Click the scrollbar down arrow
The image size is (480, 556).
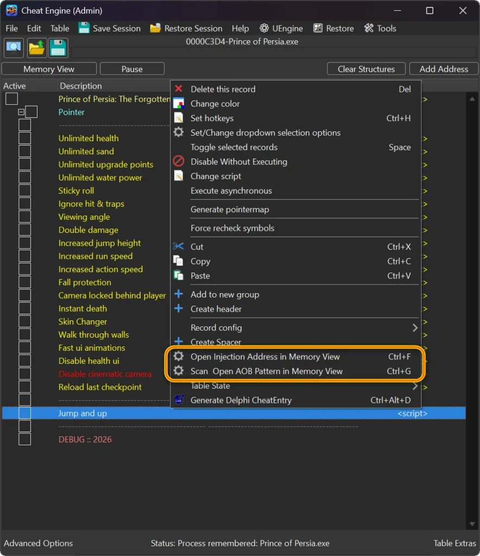472,524
